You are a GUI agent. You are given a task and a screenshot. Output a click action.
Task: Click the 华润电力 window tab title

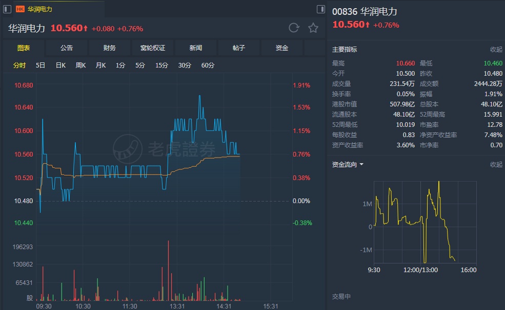(39, 9)
